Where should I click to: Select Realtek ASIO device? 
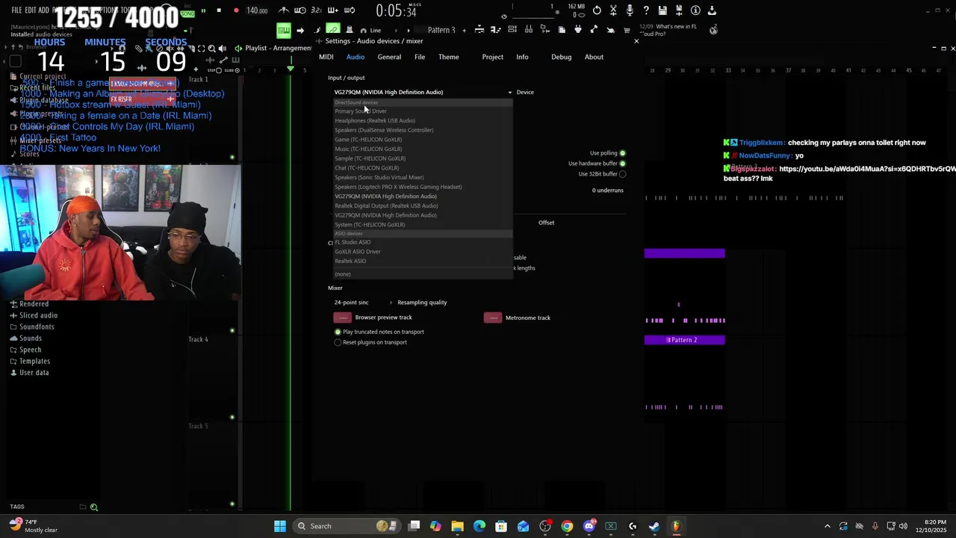[423, 261]
